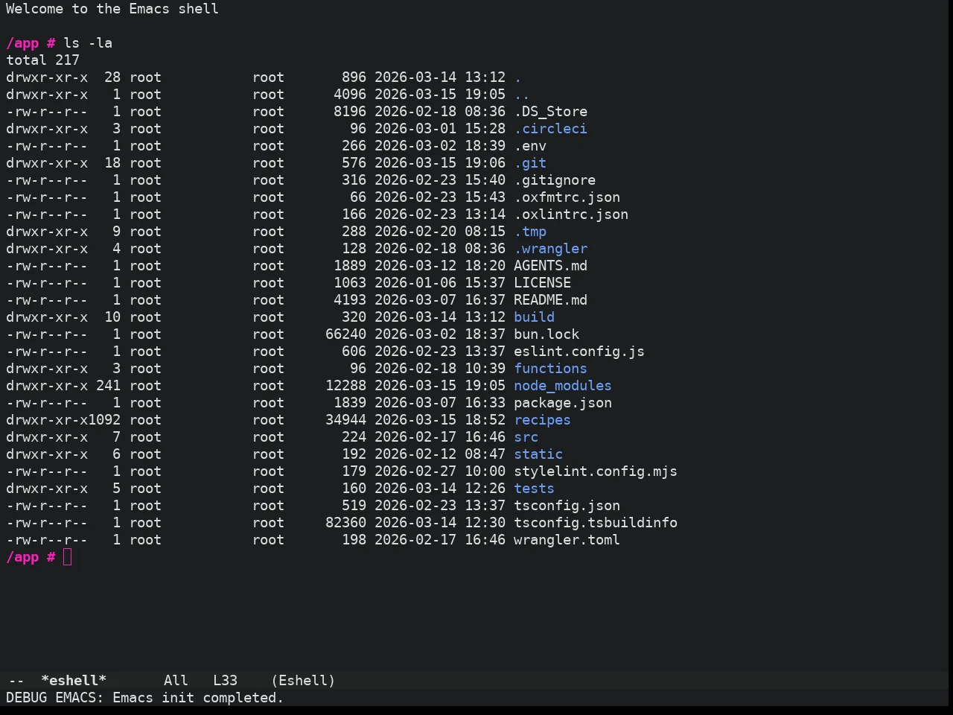This screenshot has height=715, width=953.
Task: Click the 'All' position indicator in mode line
Action: [176, 681]
